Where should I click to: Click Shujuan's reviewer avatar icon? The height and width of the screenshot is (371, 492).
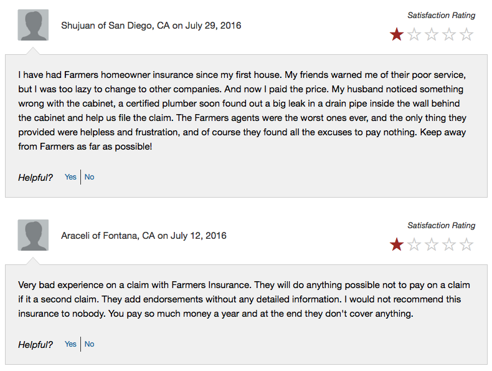(x=33, y=26)
